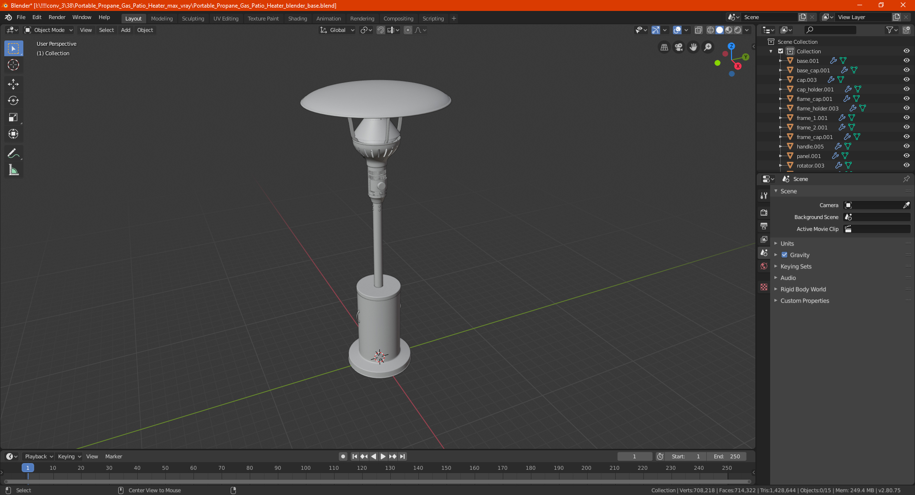Click the pan view hand icon

click(693, 47)
